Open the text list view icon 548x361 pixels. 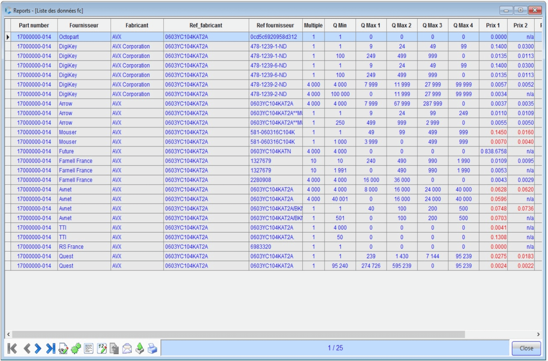coord(89,348)
